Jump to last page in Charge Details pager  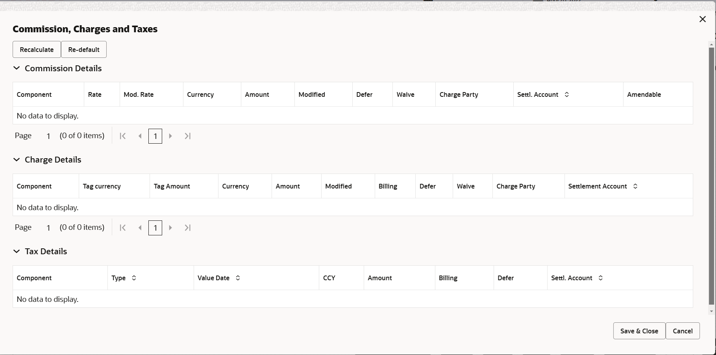[x=188, y=227]
